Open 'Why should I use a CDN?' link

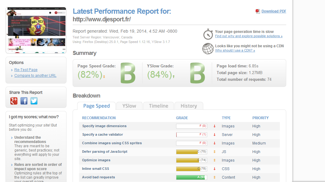click(x=235, y=50)
